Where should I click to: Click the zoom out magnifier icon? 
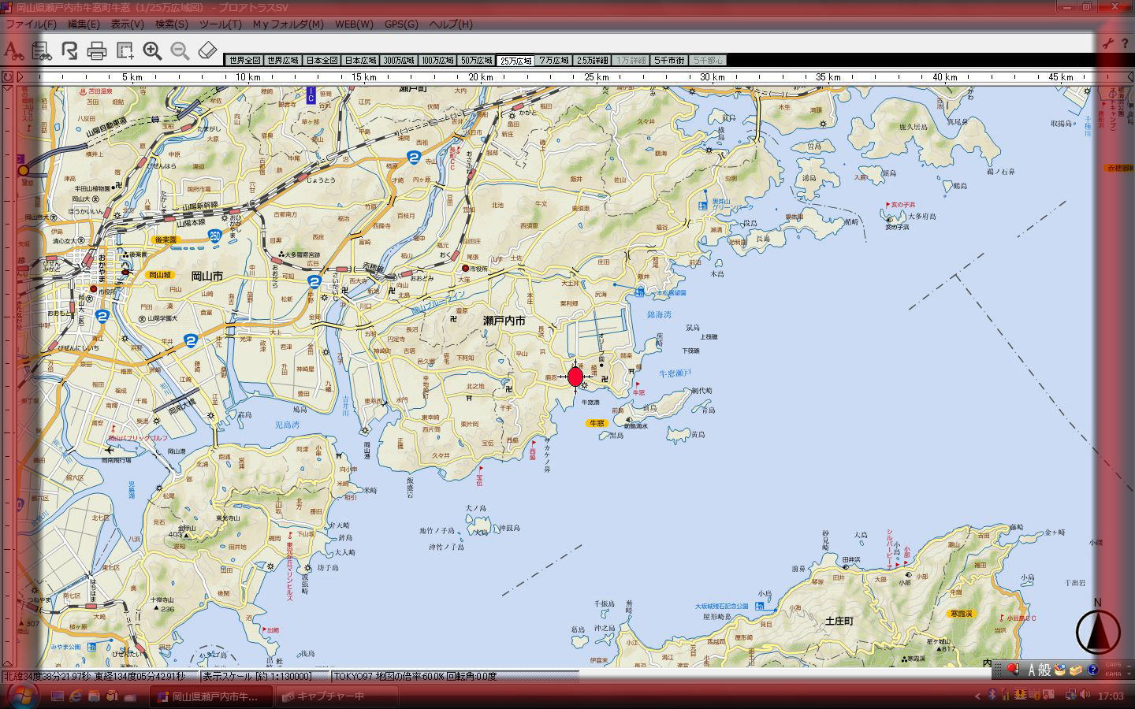(180, 51)
